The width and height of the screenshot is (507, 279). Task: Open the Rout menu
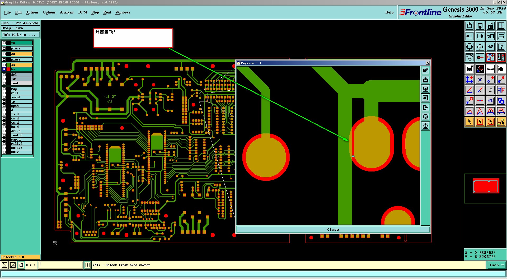pyautogui.click(x=107, y=12)
